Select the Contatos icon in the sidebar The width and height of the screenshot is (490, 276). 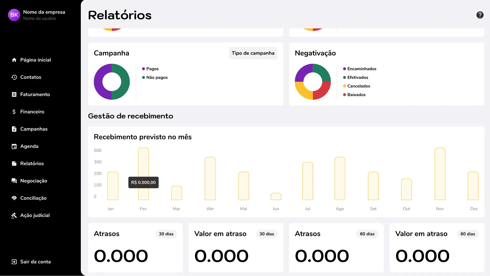pyautogui.click(x=14, y=77)
